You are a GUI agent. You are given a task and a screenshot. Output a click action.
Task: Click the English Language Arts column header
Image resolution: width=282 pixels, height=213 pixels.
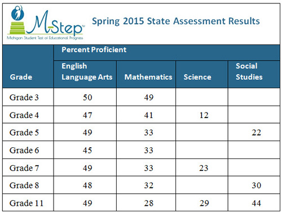pyautogui.click(x=87, y=71)
